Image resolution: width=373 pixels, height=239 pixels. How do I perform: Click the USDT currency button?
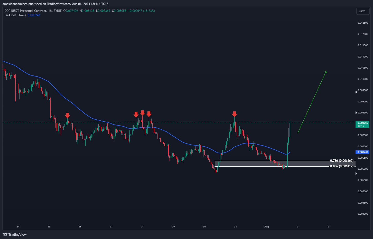[362, 12]
